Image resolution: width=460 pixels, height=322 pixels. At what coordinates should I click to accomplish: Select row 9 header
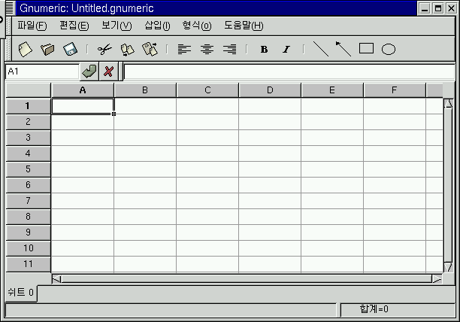[28, 232]
